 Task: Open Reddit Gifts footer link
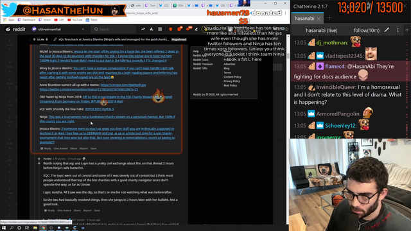tap(200, 68)
